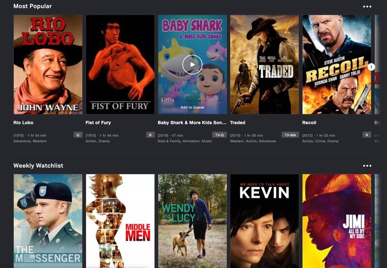Viewport: 387px width, 268px height.
Task: Select the Traded movie poster
Action: coord(264,64)
